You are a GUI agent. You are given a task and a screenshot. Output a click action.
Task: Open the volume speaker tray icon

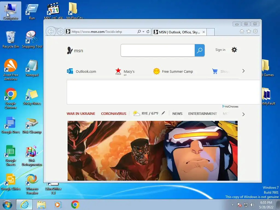(x=252, y=205)
